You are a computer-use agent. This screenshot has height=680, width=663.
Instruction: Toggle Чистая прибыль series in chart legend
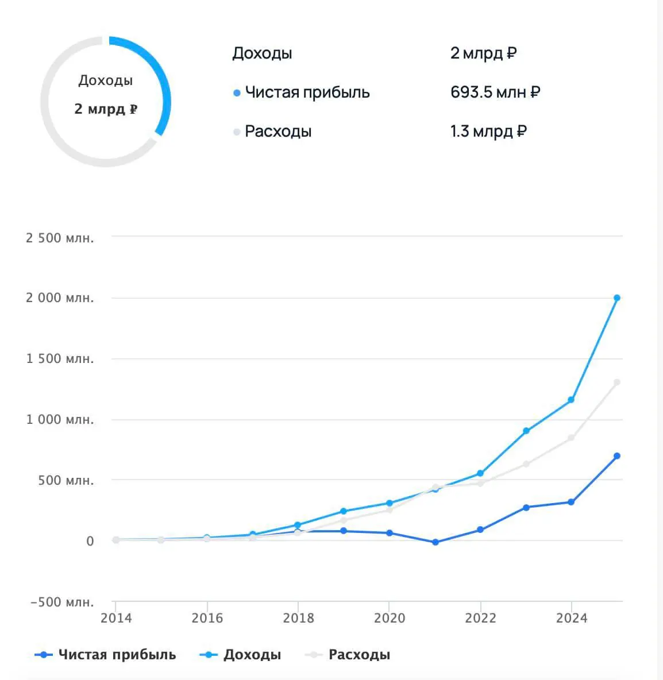[106, 654]
